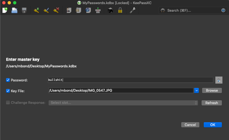Viewport: 229px width, 140px height.
Task: Copy username to clipboard icon
Action: coord(69,10)
